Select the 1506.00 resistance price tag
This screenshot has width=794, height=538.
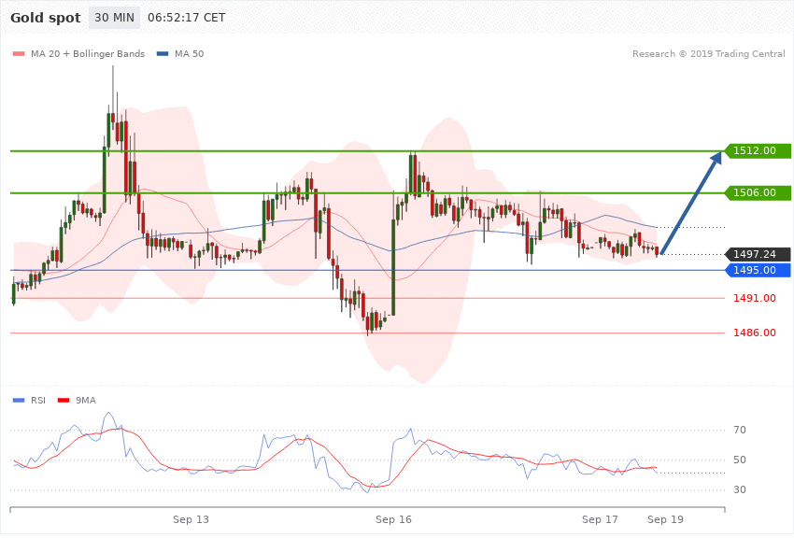758,192
